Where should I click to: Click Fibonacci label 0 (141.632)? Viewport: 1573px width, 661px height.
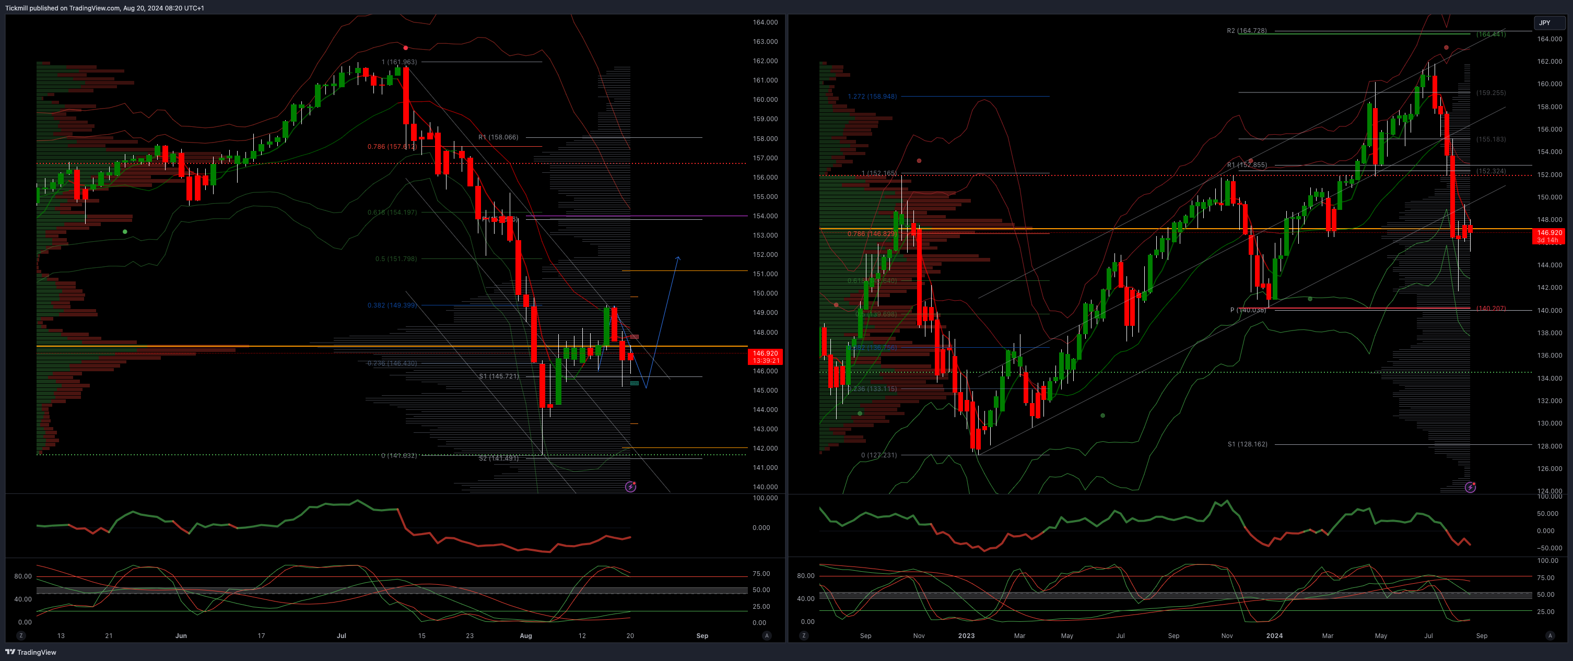coord(400,455)
